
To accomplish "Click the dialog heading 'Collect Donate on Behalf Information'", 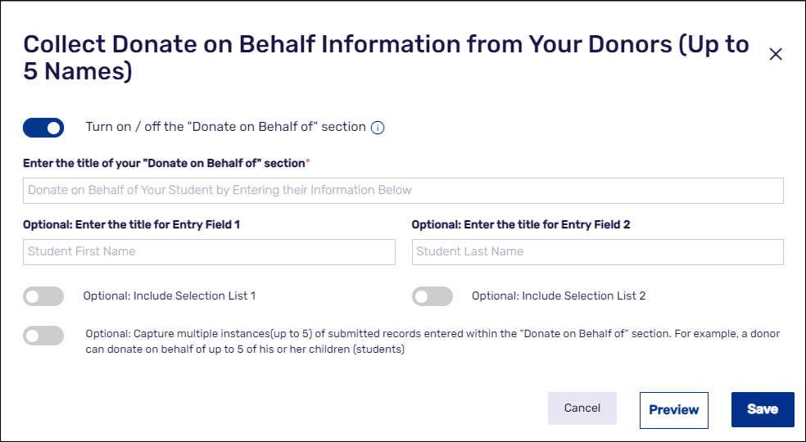I will click(385, 57).
